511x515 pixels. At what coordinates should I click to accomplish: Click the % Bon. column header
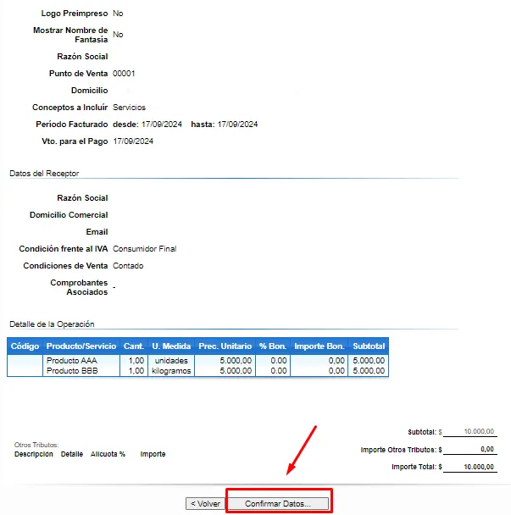273,346
